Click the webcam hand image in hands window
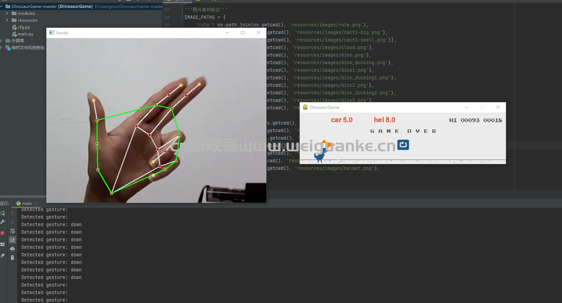 156,120
